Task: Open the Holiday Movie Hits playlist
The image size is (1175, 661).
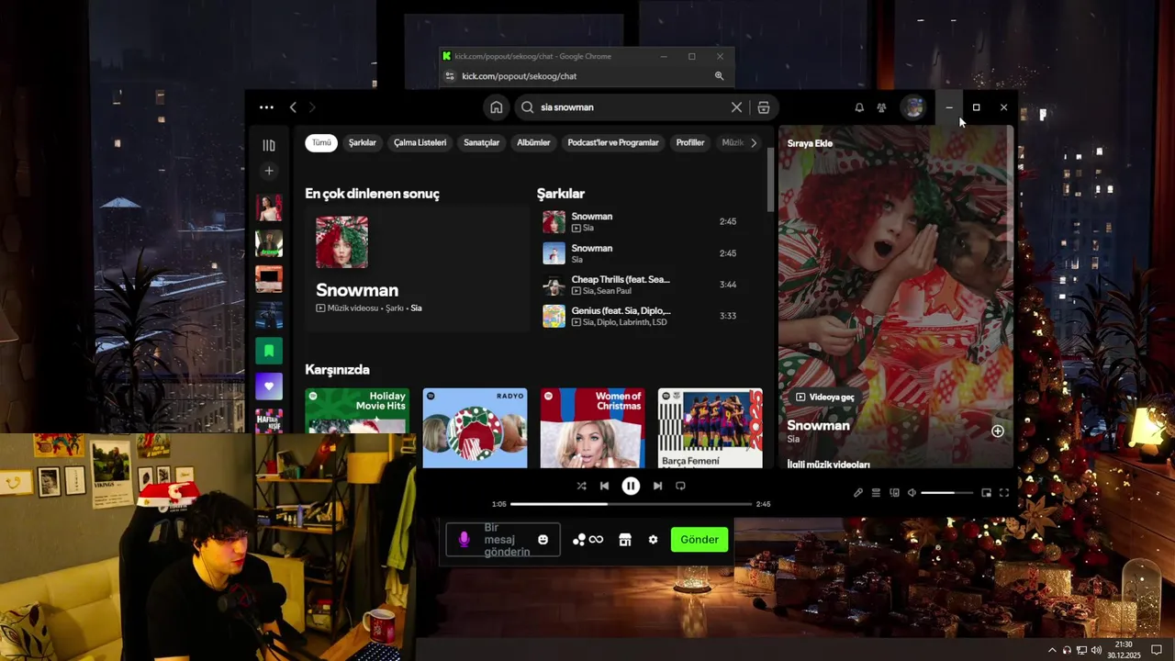Action: pyautogui.click(x=357, y=428)
